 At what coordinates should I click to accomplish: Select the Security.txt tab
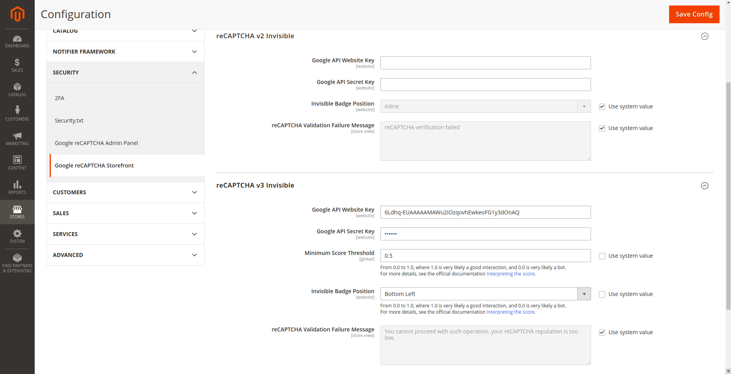coord(126,121)
